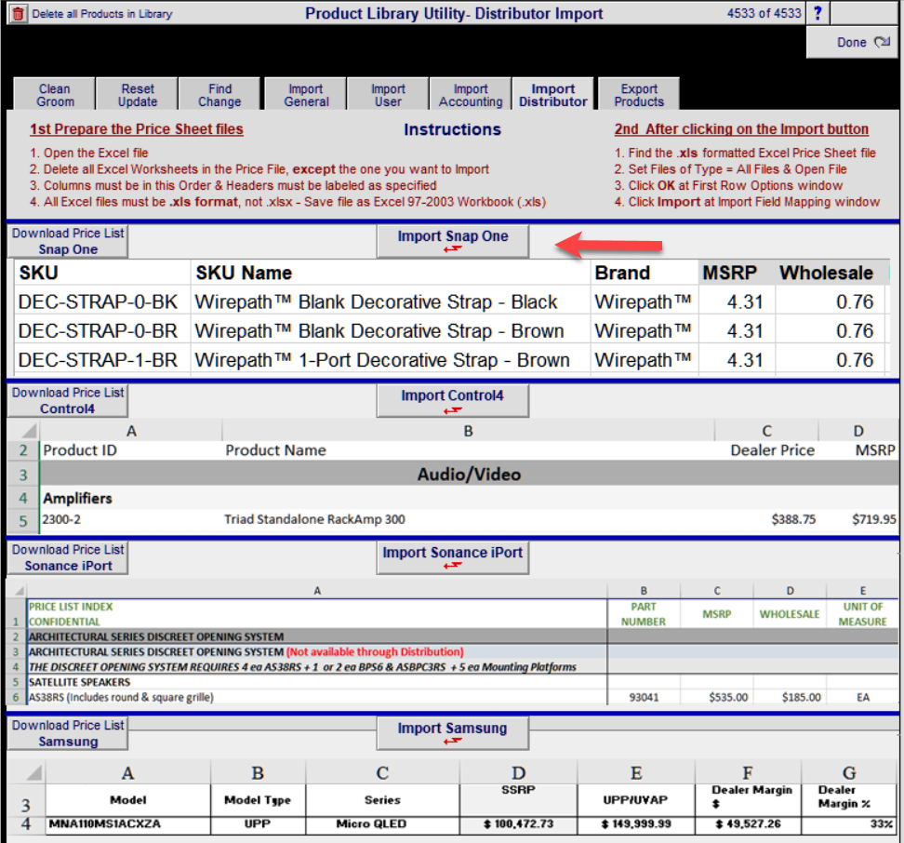Click '2nd After clicking on the Import button' heading
Screen dimensions: 904x843
(x=741, y=129)
